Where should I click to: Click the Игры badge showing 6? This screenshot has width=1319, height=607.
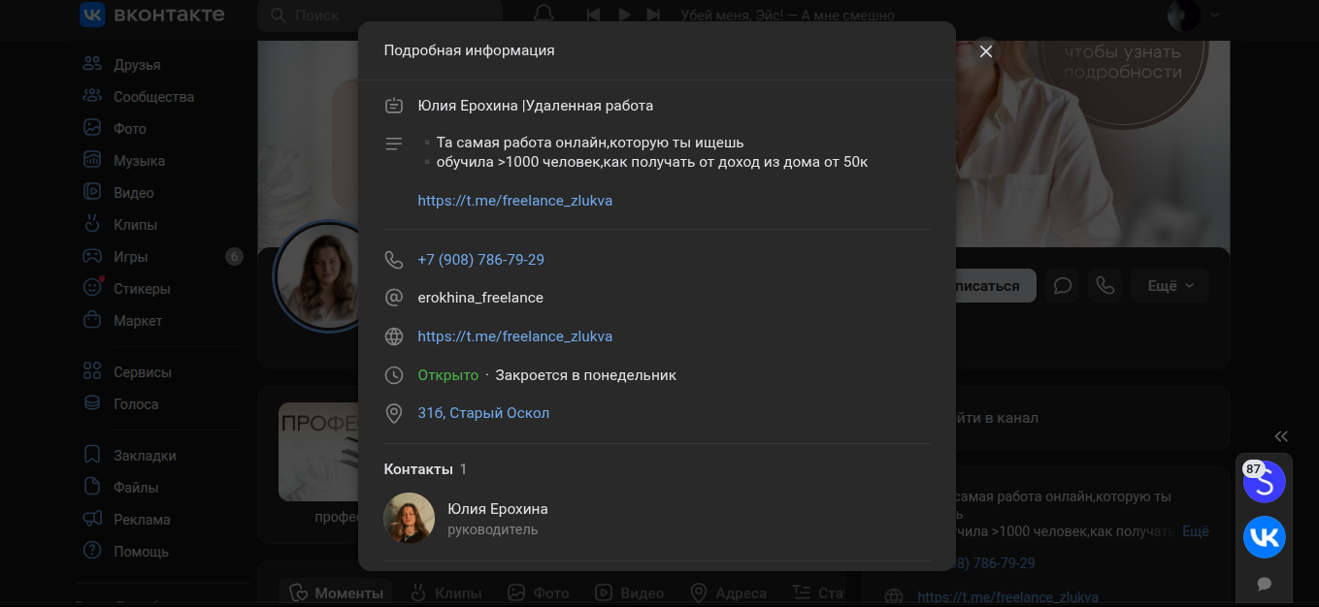(x=234, y=257)
